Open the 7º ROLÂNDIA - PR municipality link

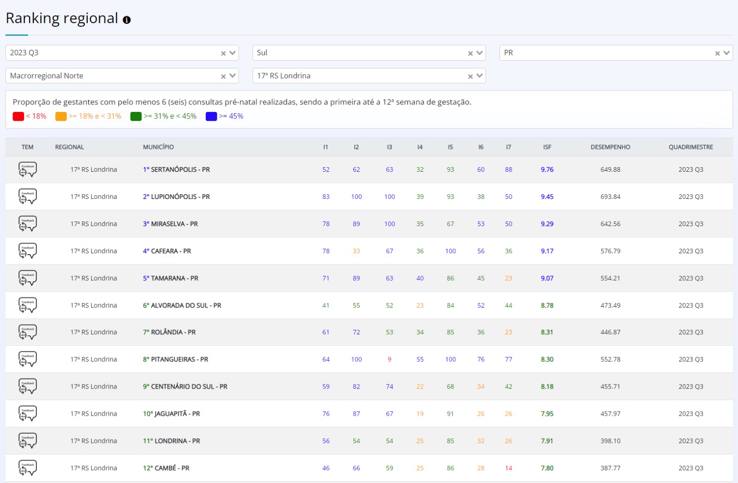tap(169, 332)
